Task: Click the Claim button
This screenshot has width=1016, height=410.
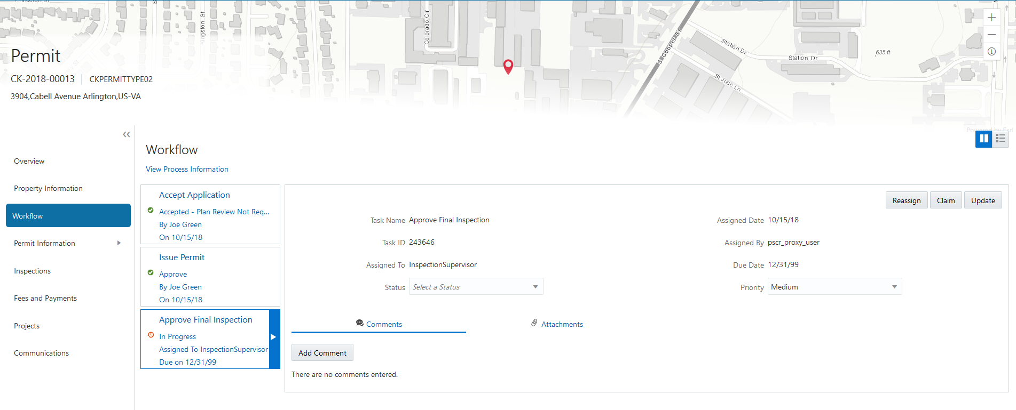Action: [x=946, y=200]
